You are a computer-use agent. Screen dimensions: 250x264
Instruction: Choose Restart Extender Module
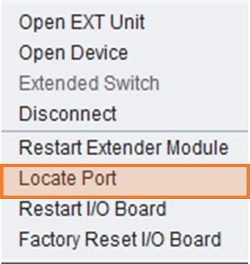pos(124,148)
